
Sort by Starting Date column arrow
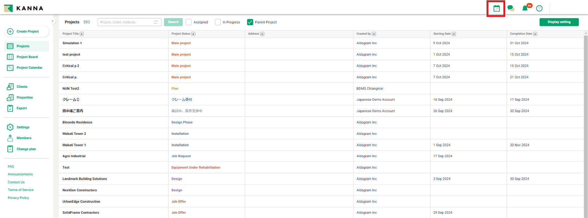click(454, 34)
